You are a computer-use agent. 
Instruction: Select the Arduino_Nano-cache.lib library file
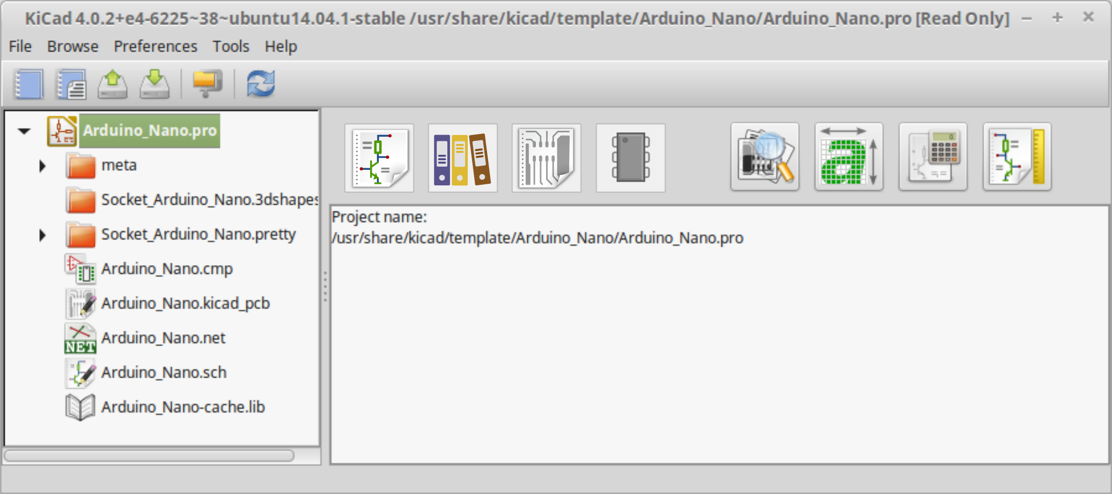[x=183, y=407]
